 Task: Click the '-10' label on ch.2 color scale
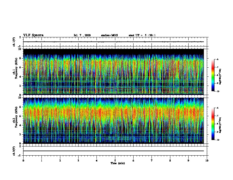click(217, 140)
